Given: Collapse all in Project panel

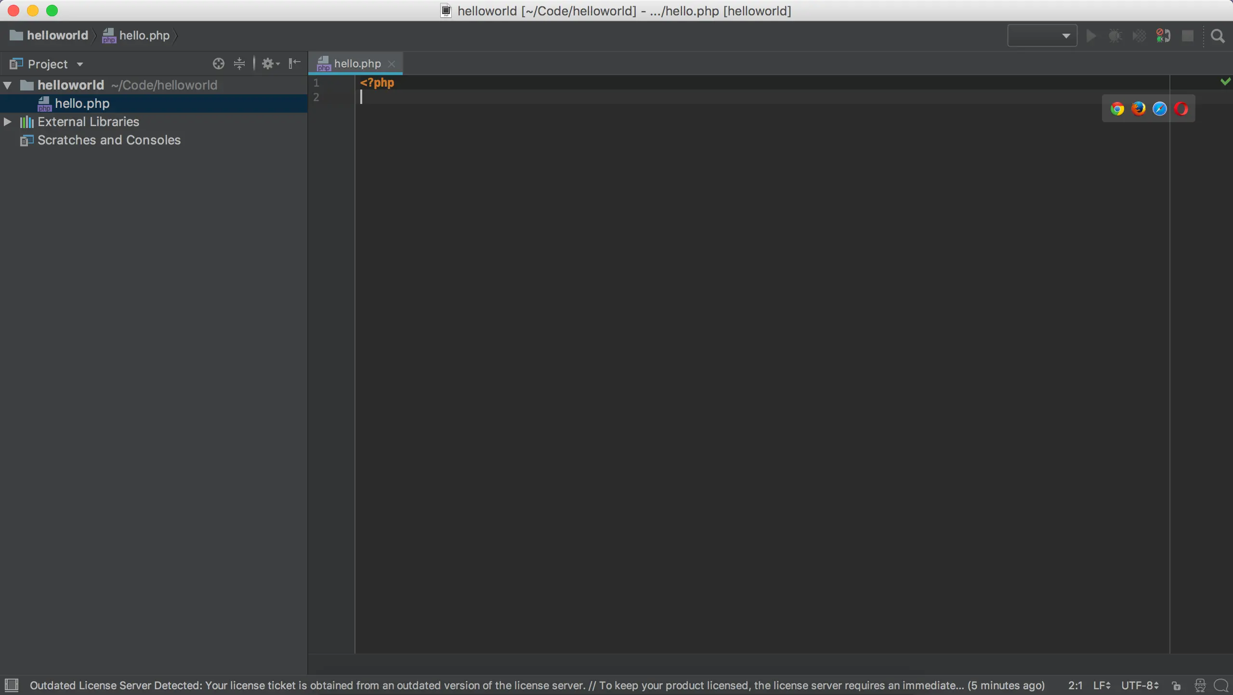Looking at the screenshot, I should [x=239, y=64].
